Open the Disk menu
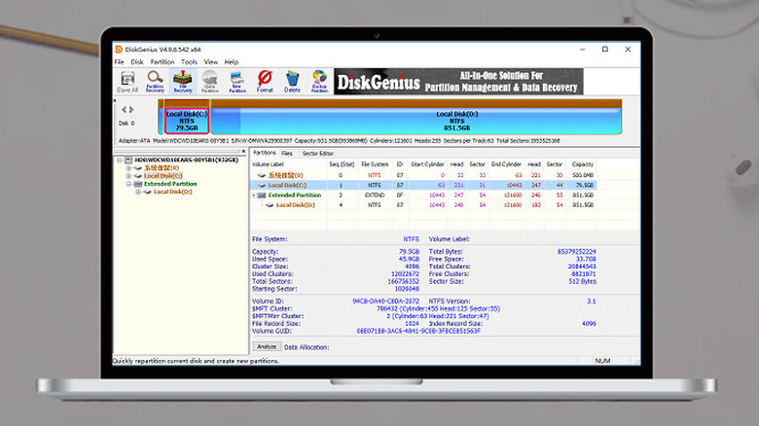The height and width of the screenshot is (426, 759). (137, 62)
